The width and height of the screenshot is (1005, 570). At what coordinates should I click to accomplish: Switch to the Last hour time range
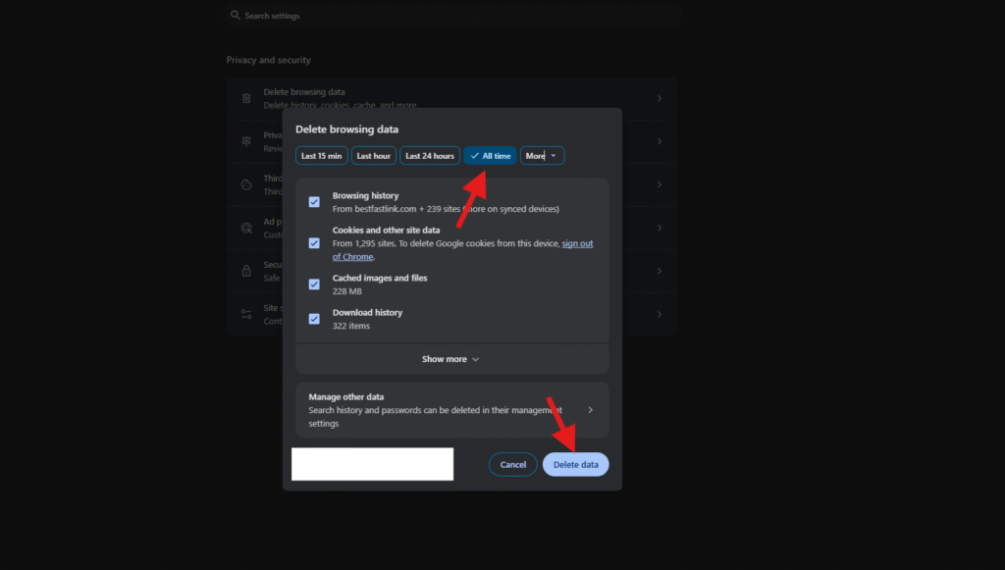coord(373,155)
